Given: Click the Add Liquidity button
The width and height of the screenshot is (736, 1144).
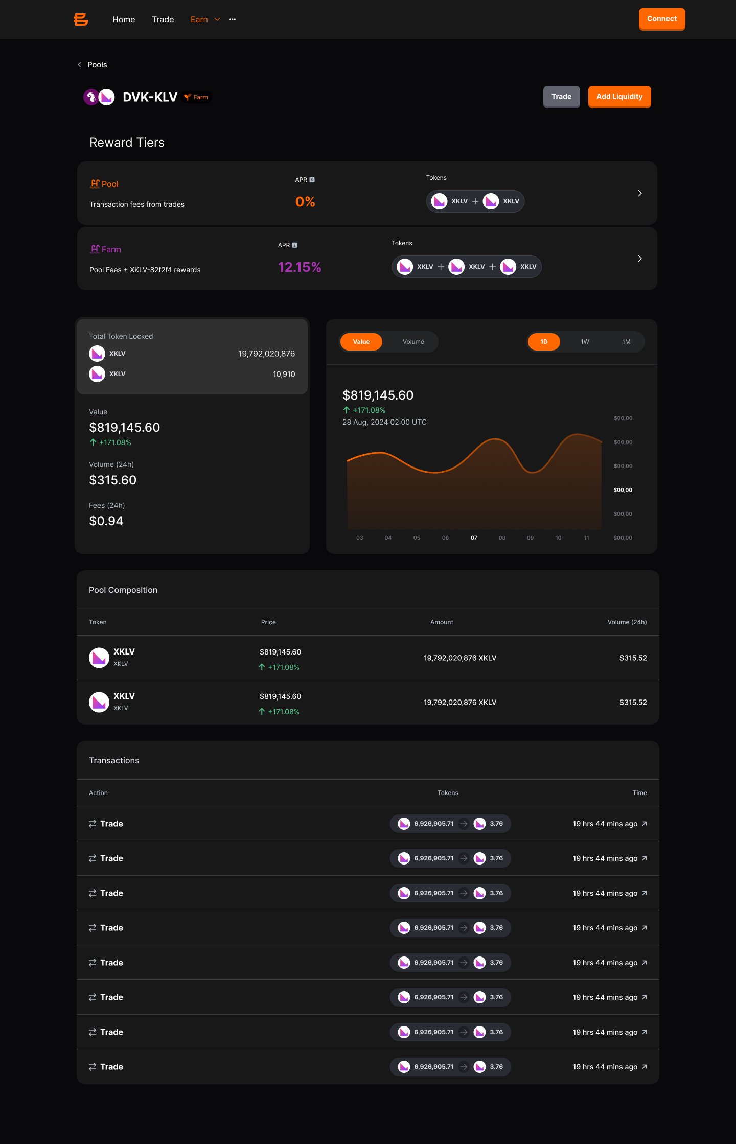Looking at the screenshot, I should coord(619,97).
